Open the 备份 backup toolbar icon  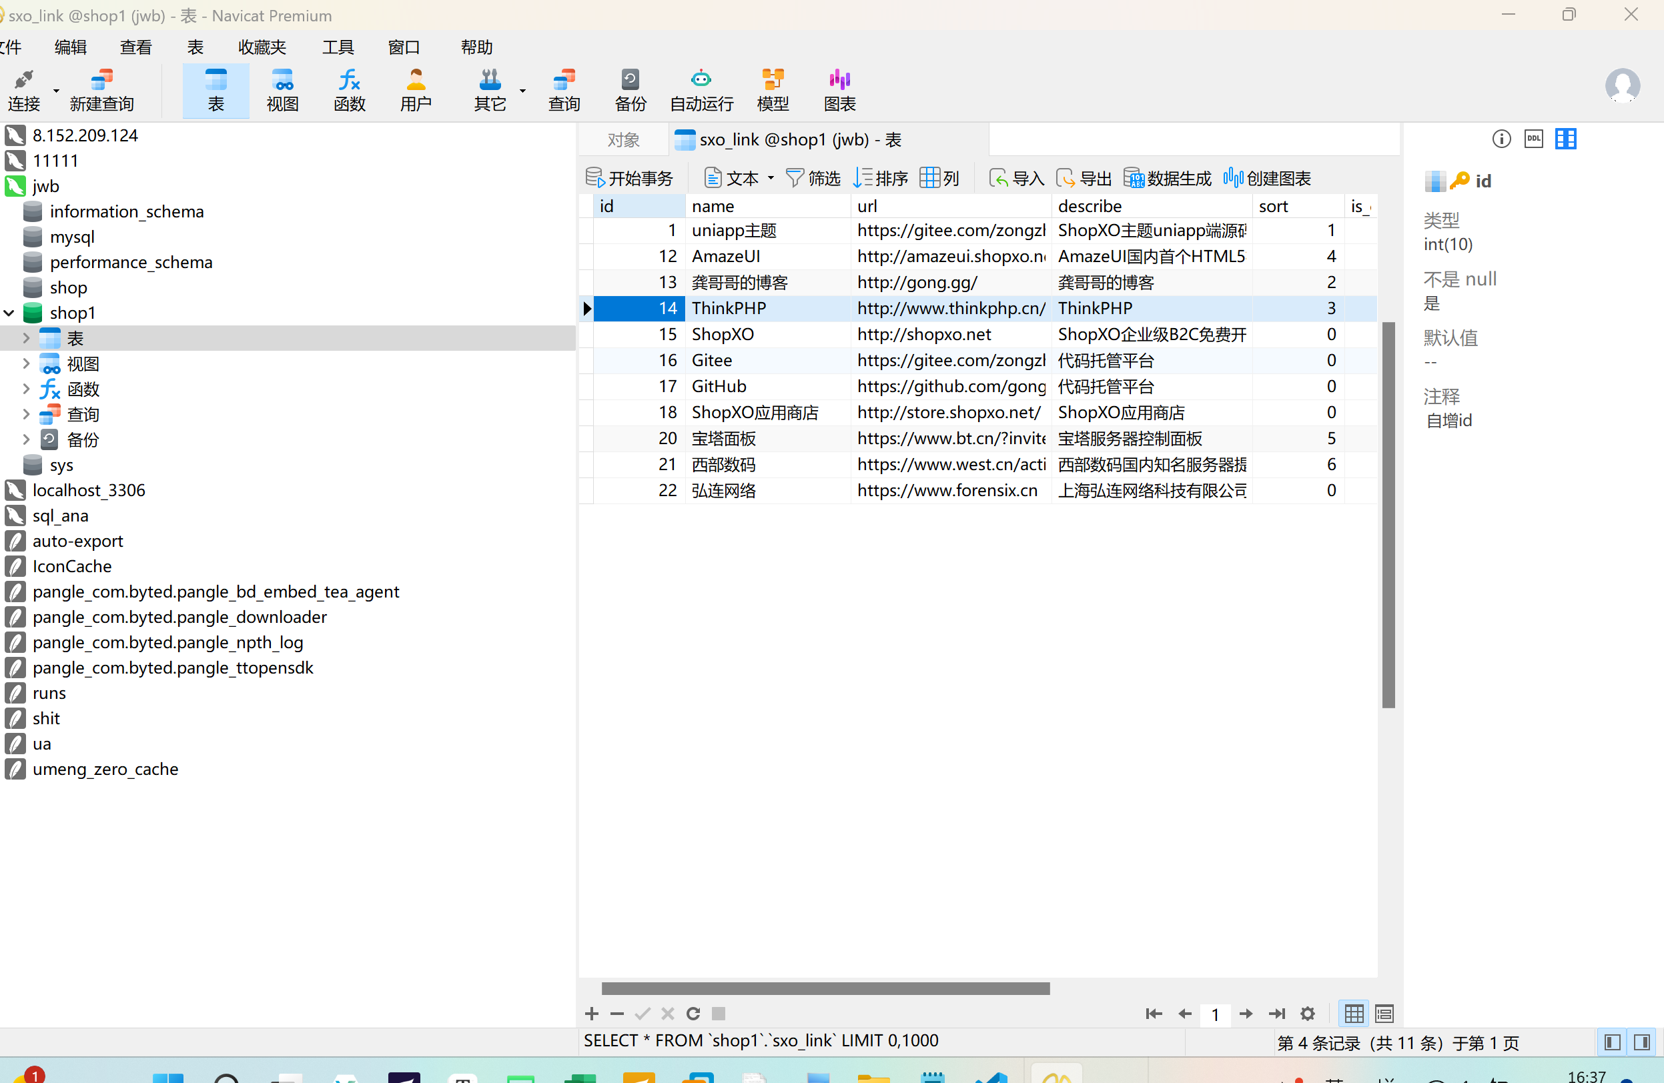click(630, 90)
